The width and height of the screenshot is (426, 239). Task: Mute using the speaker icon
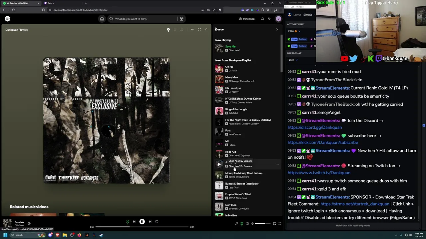[252, 224]
